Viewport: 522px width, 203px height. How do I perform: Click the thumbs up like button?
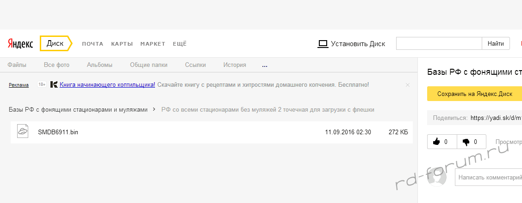click(442, 142)
